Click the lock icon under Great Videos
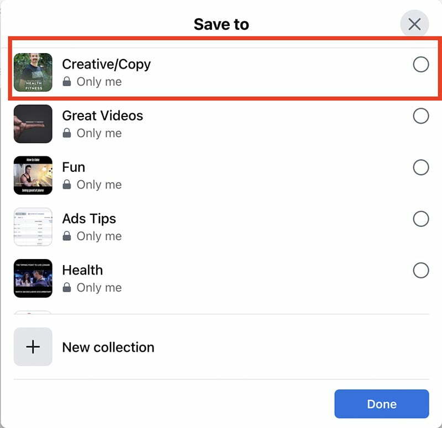 pos(67,133)
